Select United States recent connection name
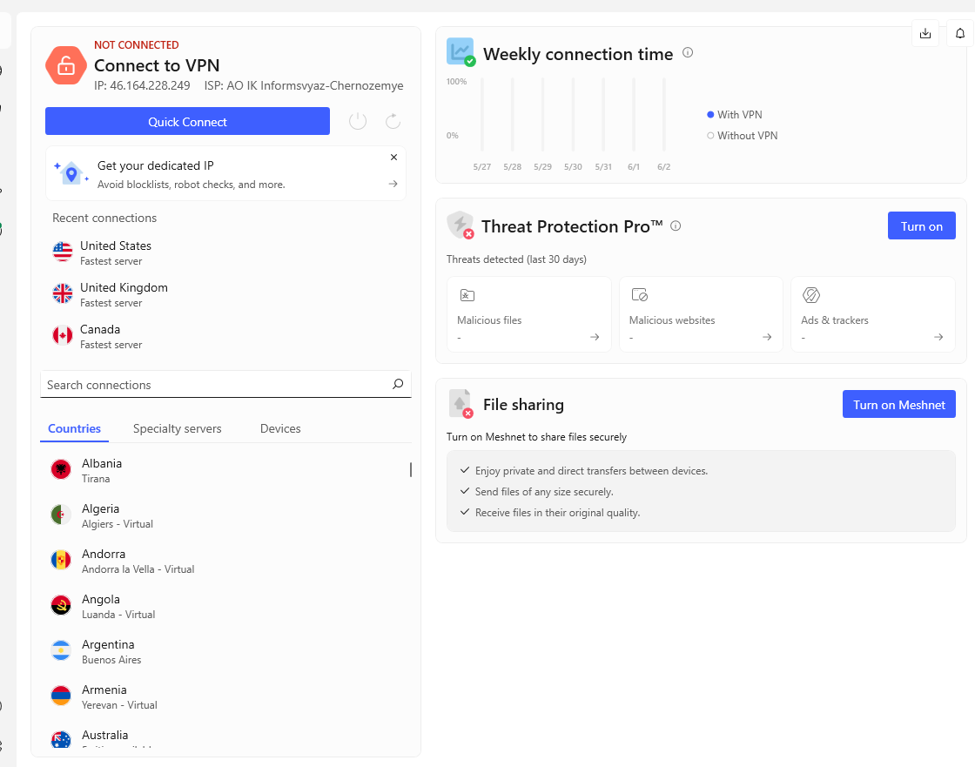 click(116, 246)
